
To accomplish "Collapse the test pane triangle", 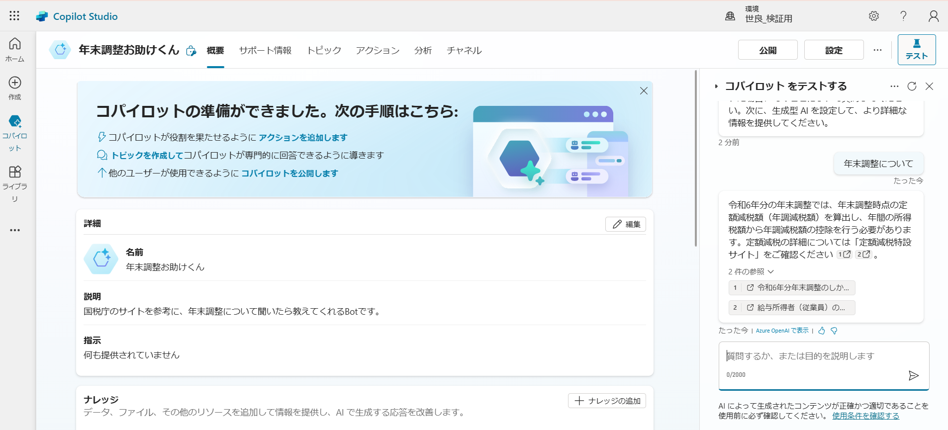I will pos(716,86).
